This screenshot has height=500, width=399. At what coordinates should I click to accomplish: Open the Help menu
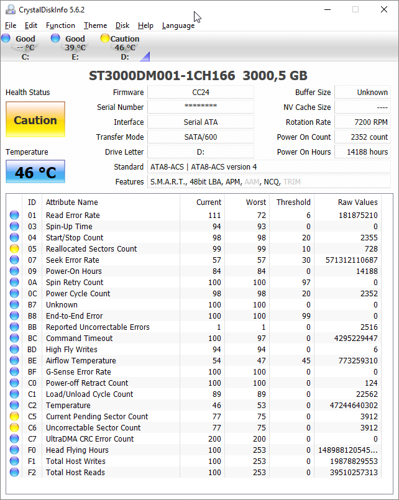pyautogui.click(x=145, y=25)
